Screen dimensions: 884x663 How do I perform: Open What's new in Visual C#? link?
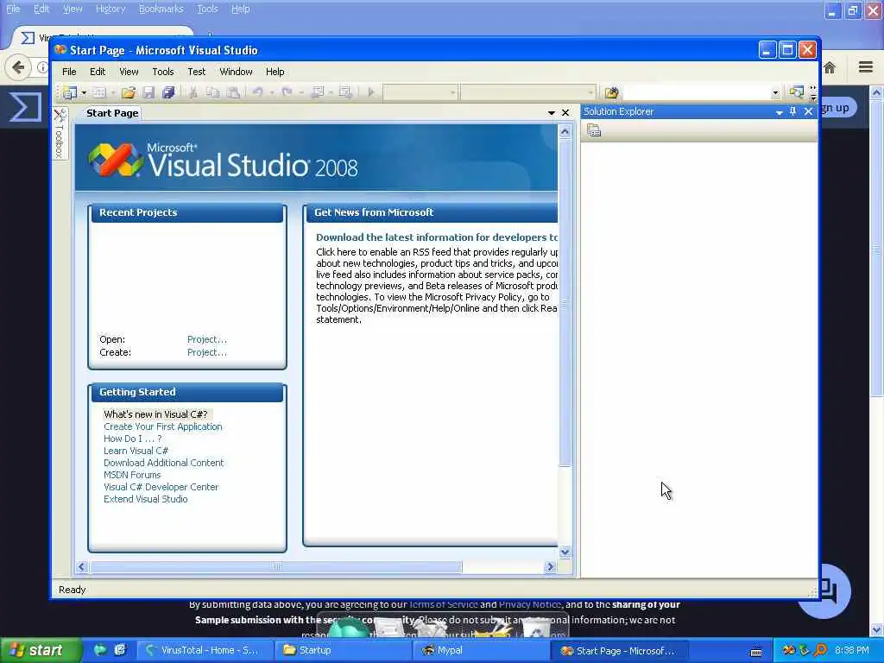(x=155, y=414)
